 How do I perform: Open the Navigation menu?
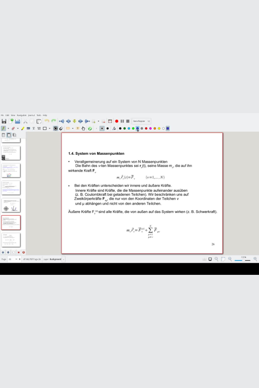[22, 115]
